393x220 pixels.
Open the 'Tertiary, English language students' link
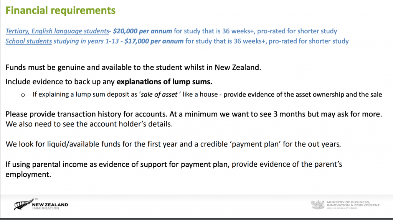[x=57, y=31]
